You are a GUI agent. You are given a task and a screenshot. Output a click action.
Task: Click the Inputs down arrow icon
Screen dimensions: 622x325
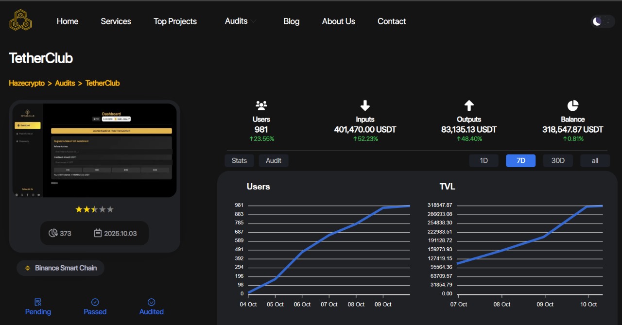[365, 105]
